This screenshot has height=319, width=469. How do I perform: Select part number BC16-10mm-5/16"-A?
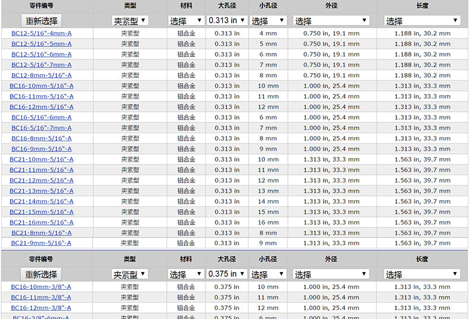pos(42,86)
